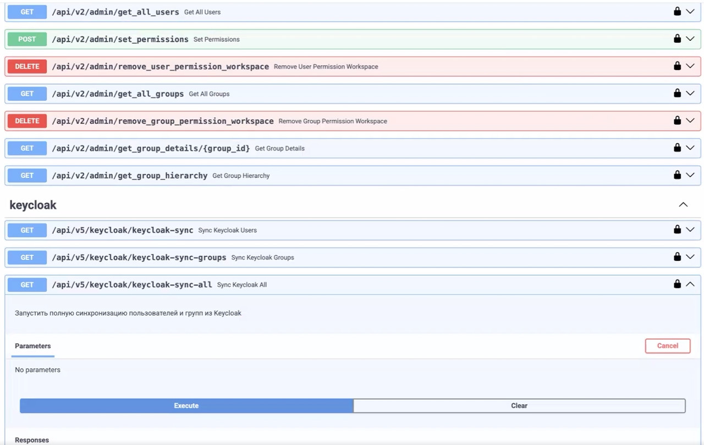The image size is (704, 445).
Task: Click the 'Get All Groups' summary text
Action: tap(209, 94)
